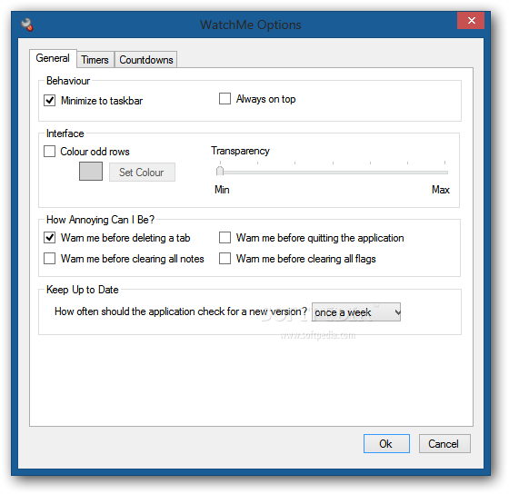Confirm settings with the Ok button
Viewport: 509px width, 494px height.
[x=386, y=443]
